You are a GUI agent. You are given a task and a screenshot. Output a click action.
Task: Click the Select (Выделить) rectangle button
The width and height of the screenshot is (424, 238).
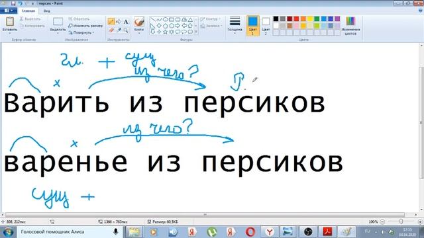58,22
